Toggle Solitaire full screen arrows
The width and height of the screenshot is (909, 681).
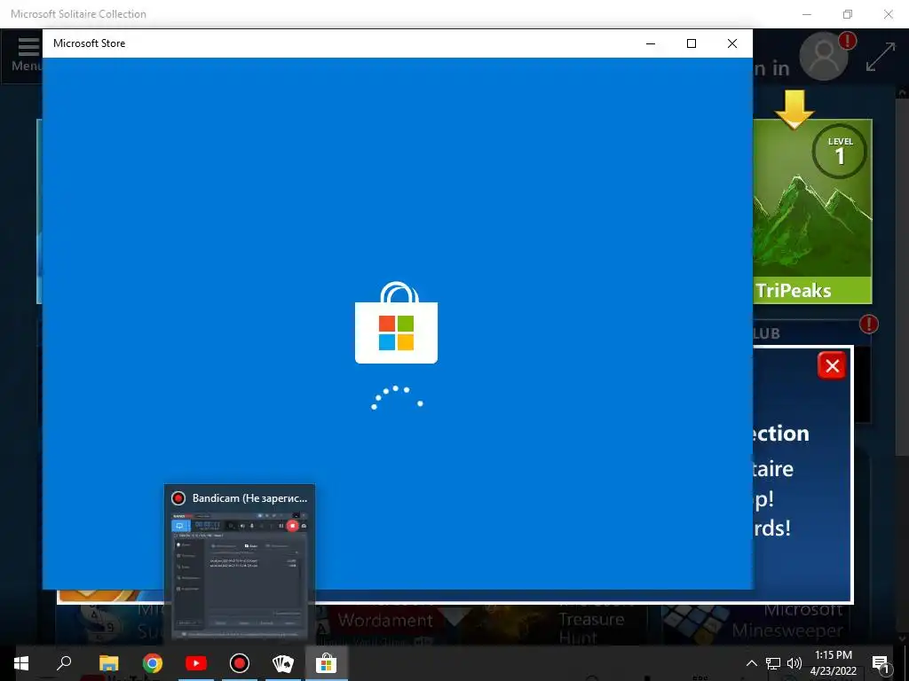pos(881,57)
